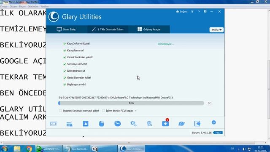Cancel the scan with X beside progress bar

click(x=209, y=103)
